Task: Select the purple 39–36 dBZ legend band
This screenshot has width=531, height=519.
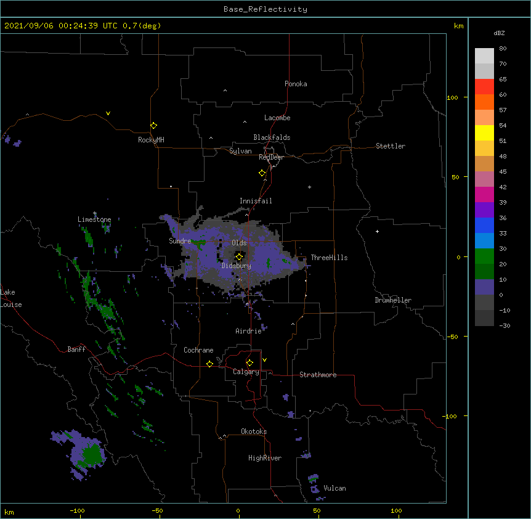Action: tap(484, 210)
